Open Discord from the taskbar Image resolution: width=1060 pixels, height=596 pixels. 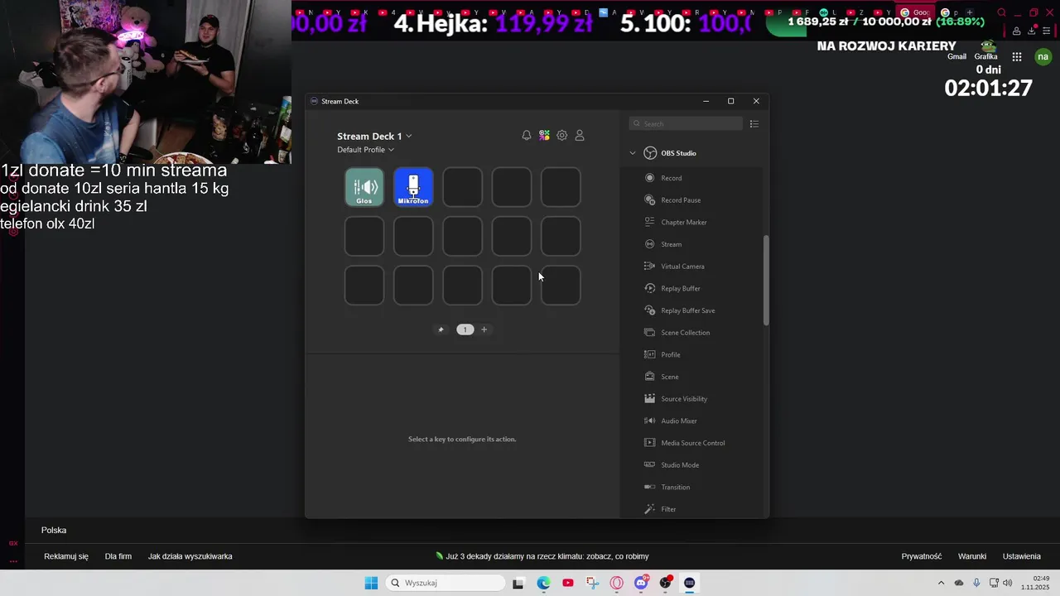[641, 583]
